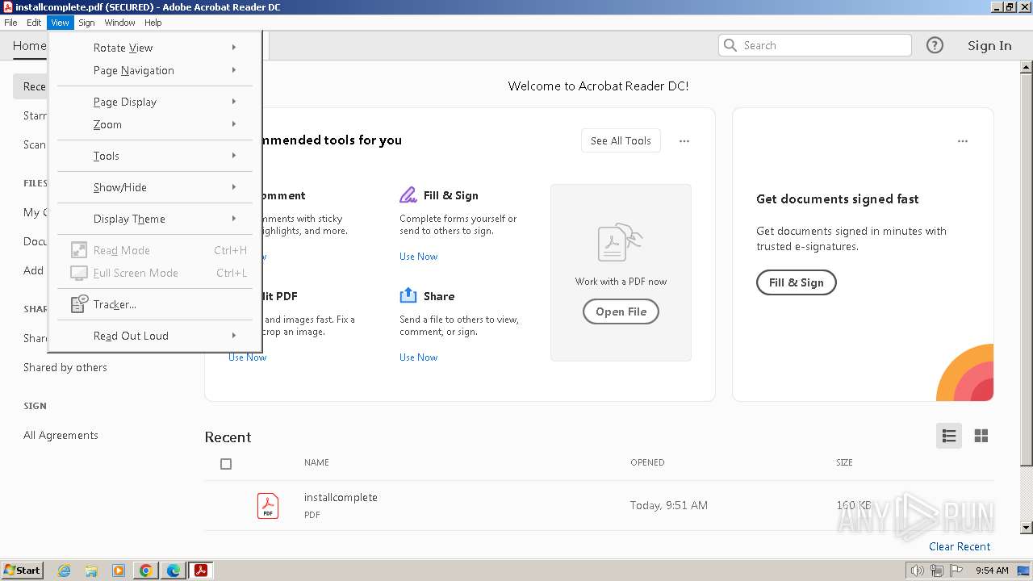The image size is (1033, 581).
Task: Open the Edit menu
Action: tap(34, 23)
